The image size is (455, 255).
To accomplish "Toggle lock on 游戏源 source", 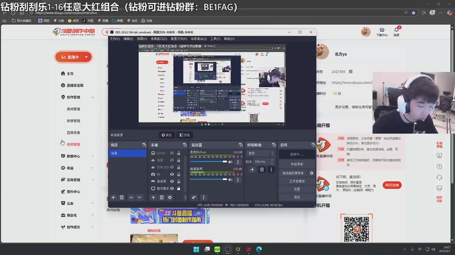I will pyautogui.click(x=179, y=181).
